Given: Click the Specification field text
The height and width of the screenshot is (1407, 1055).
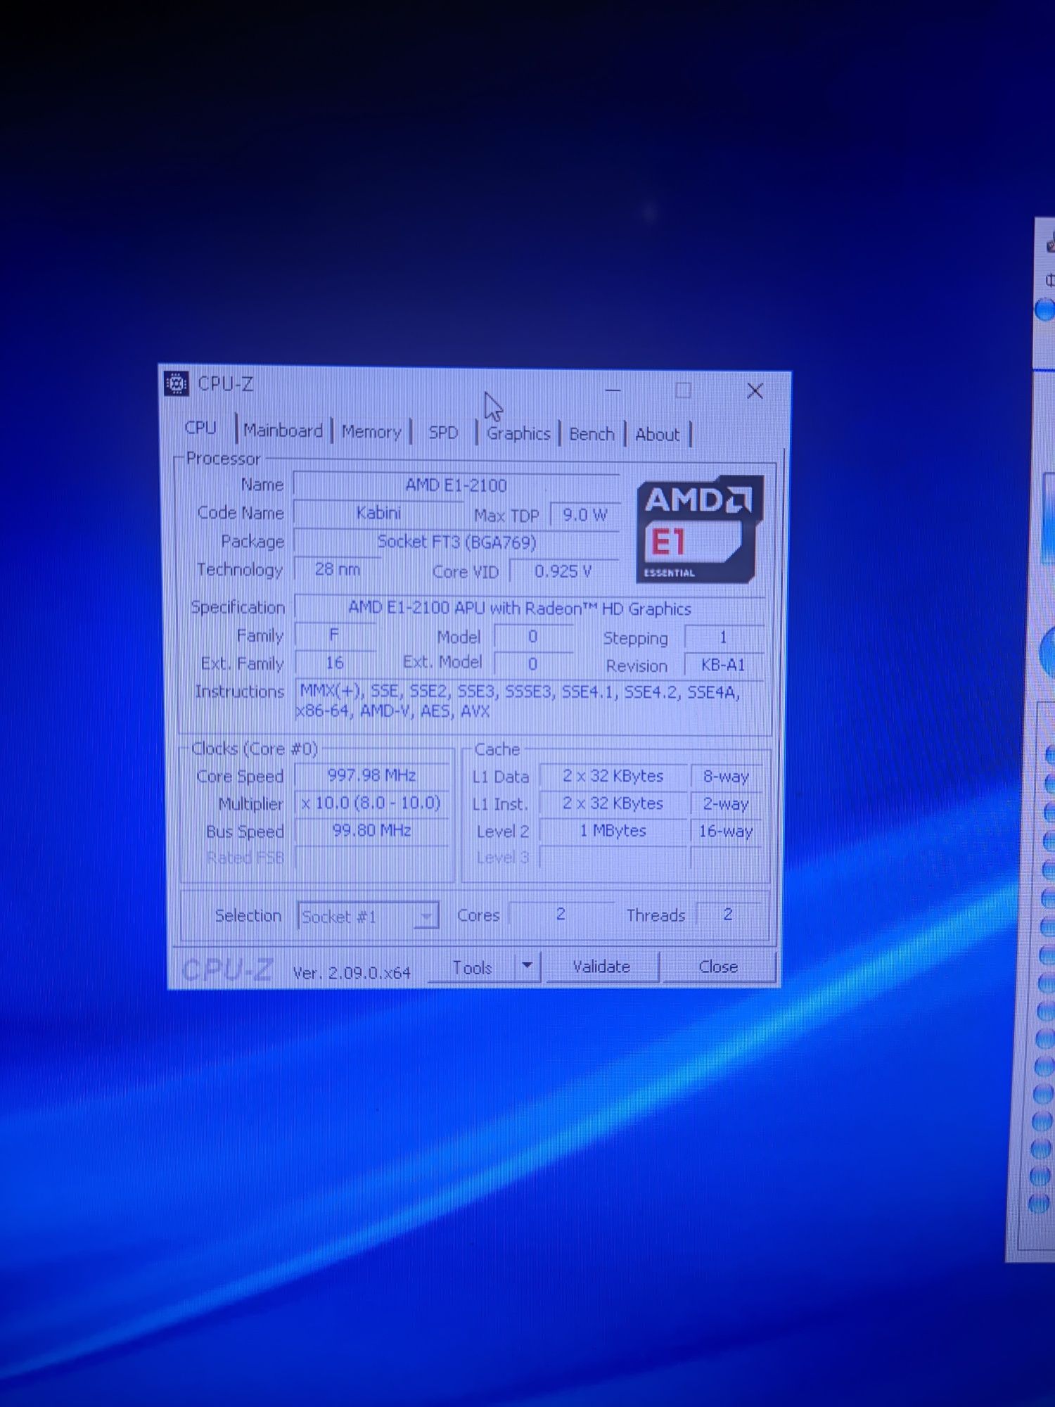Looking at the screenshot, I should point(529,609).
